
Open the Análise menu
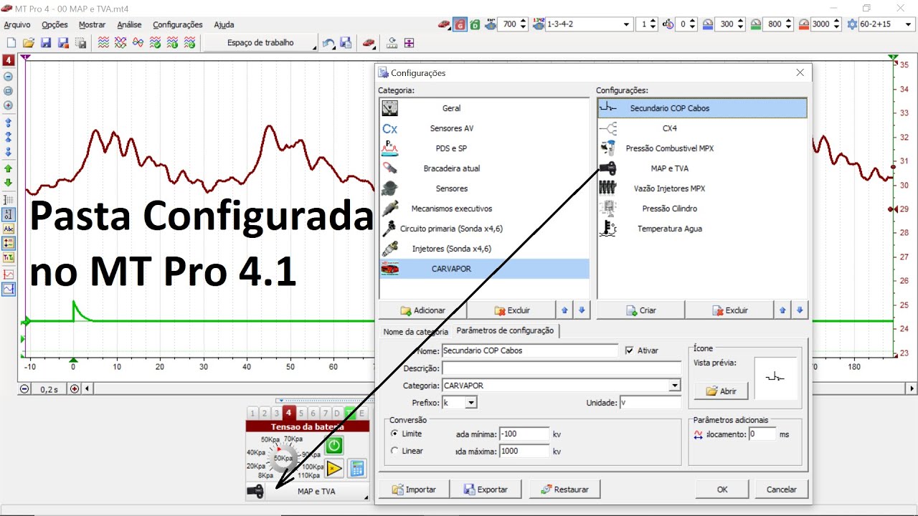(x=130, y=24)
